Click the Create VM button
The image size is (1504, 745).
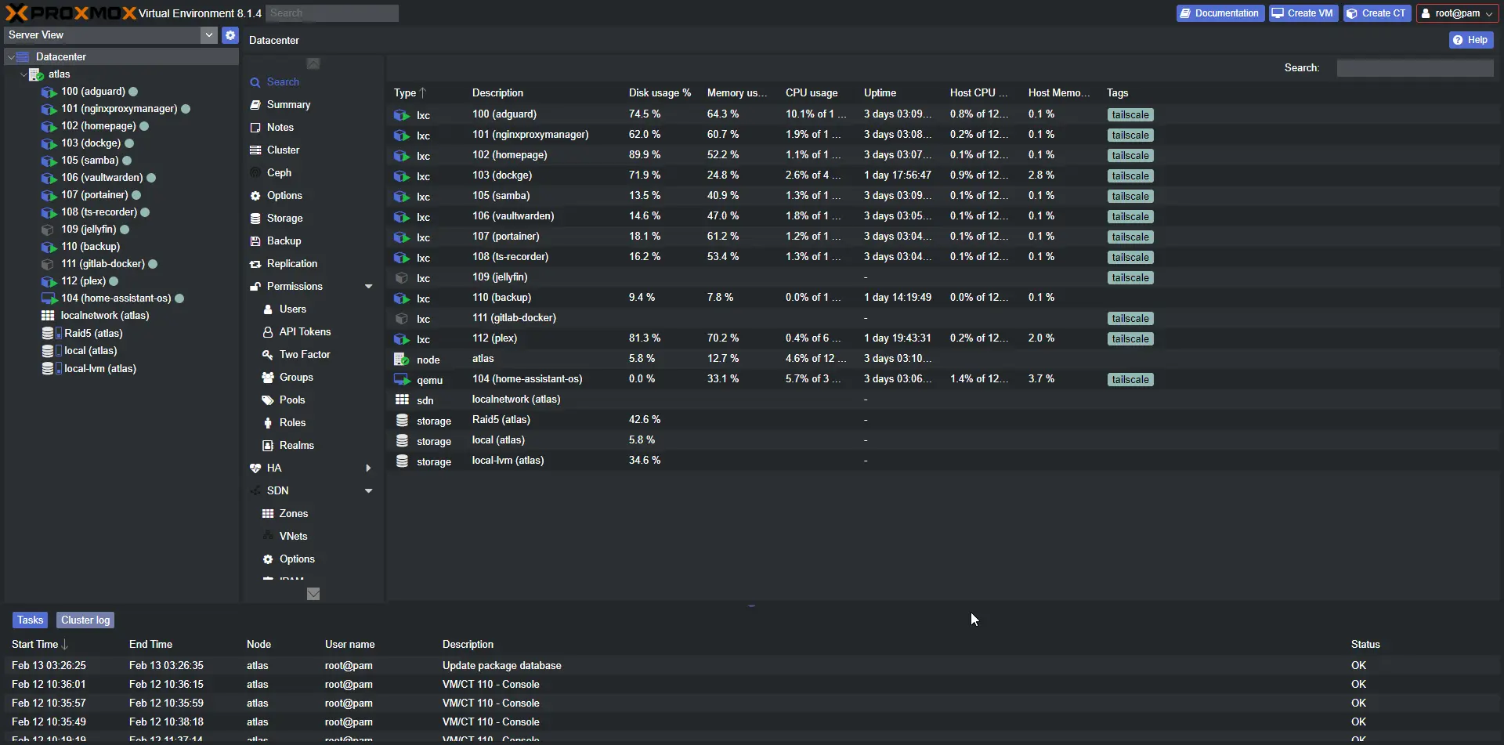[1302, 13]
